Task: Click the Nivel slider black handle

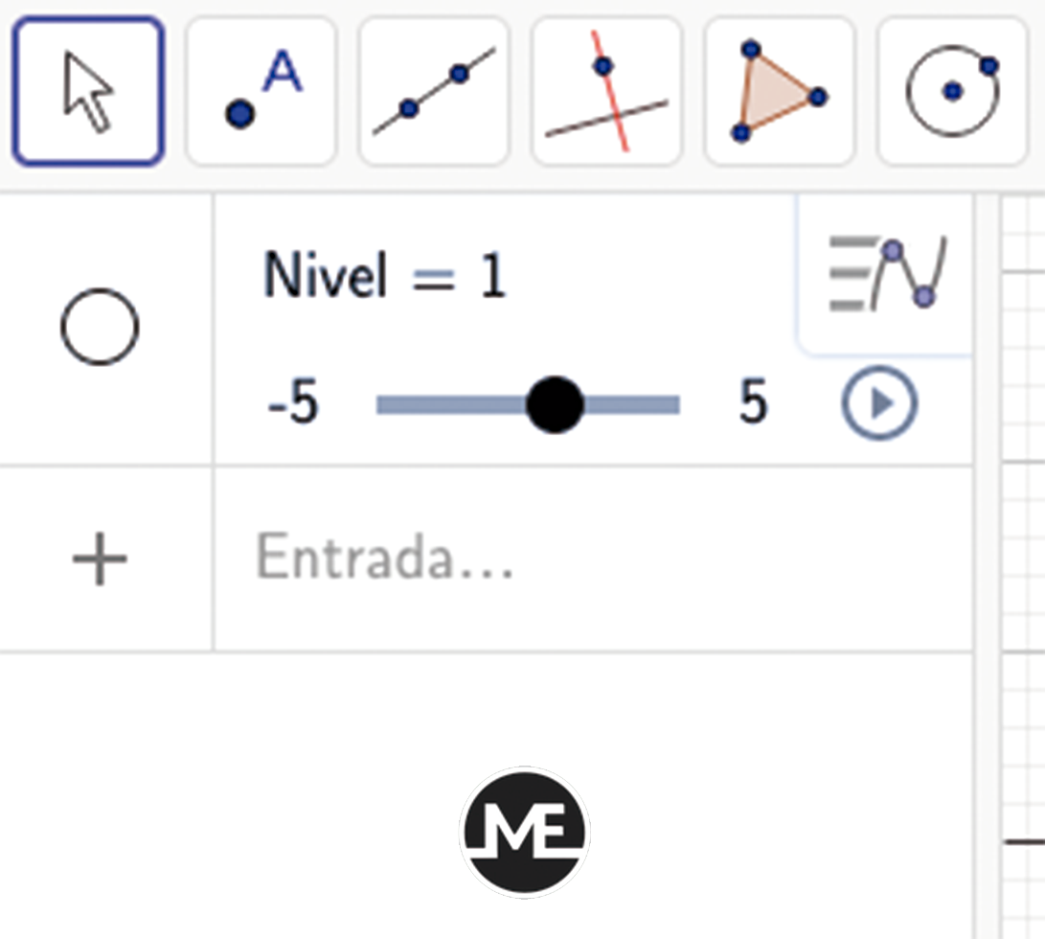Action: (555, 404)
